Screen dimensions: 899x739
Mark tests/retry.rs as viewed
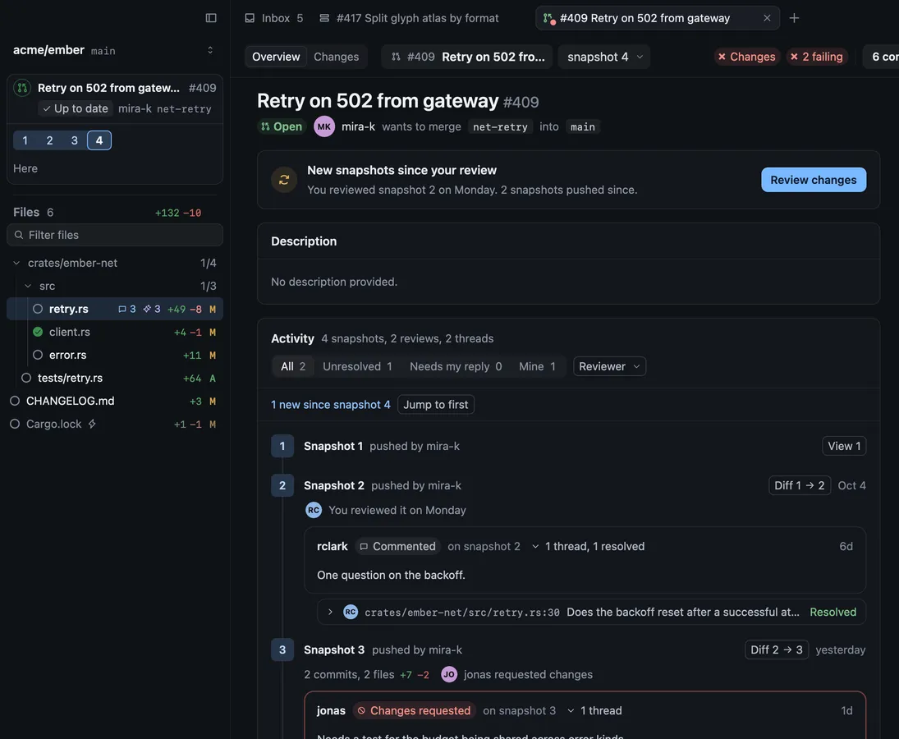click(x=26, y=378)
